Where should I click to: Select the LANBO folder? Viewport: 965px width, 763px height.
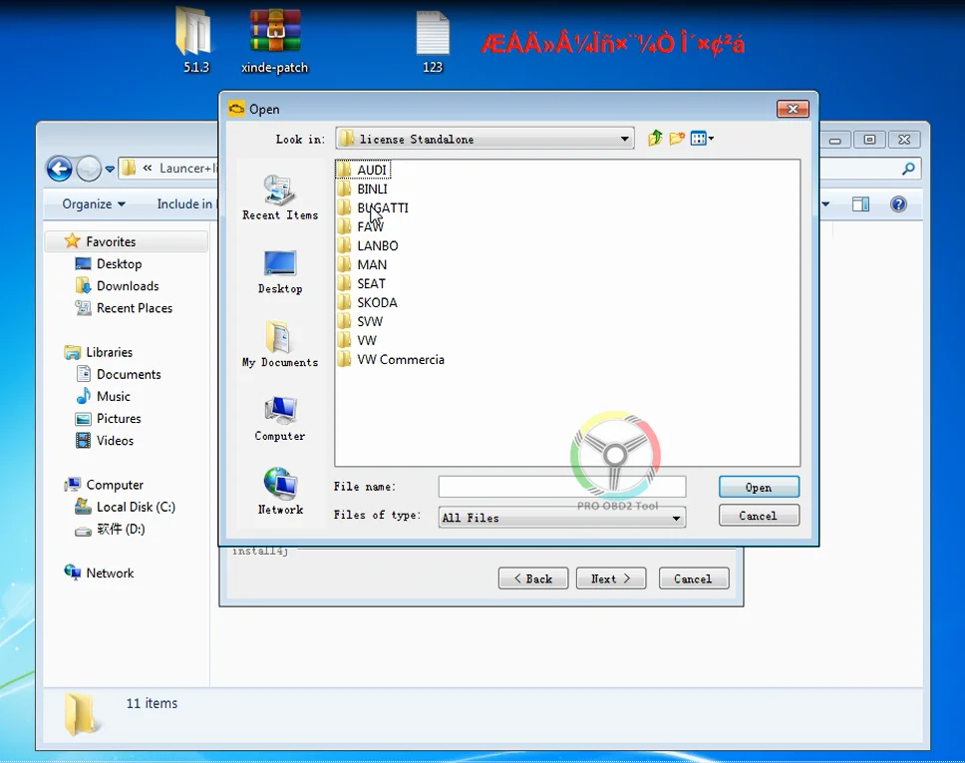coord(368,245)
